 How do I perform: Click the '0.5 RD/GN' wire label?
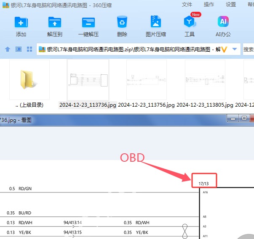pyautogui.click(x=20, y=189)
